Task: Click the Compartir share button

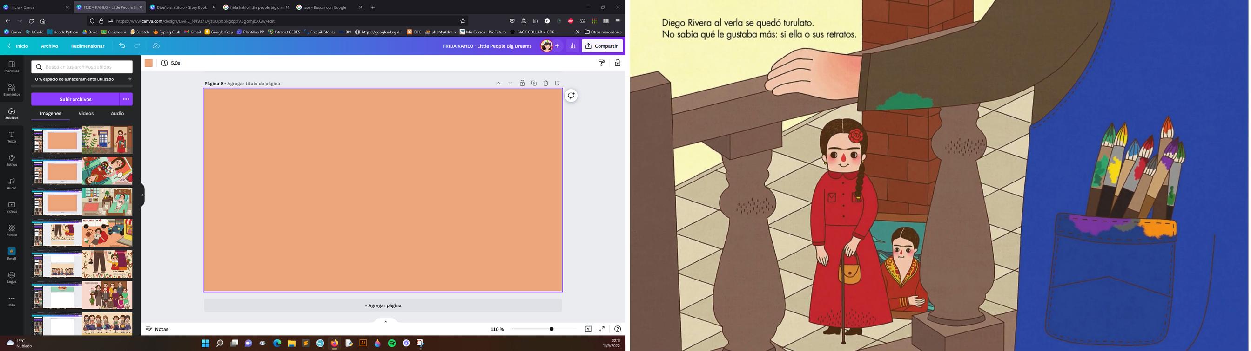Action: point(602,46)
